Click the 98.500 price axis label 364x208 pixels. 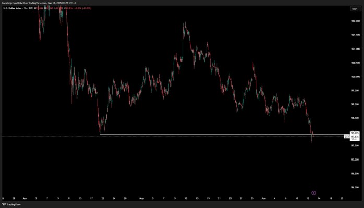click(355, 118)
